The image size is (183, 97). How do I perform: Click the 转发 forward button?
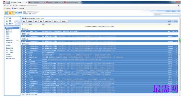pyautogui.click(x=36, y=21)
